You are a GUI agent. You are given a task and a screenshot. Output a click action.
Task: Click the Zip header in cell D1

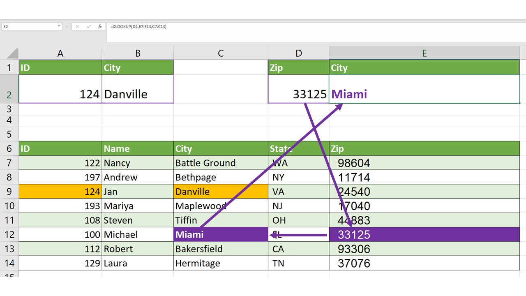click(299, 67)
